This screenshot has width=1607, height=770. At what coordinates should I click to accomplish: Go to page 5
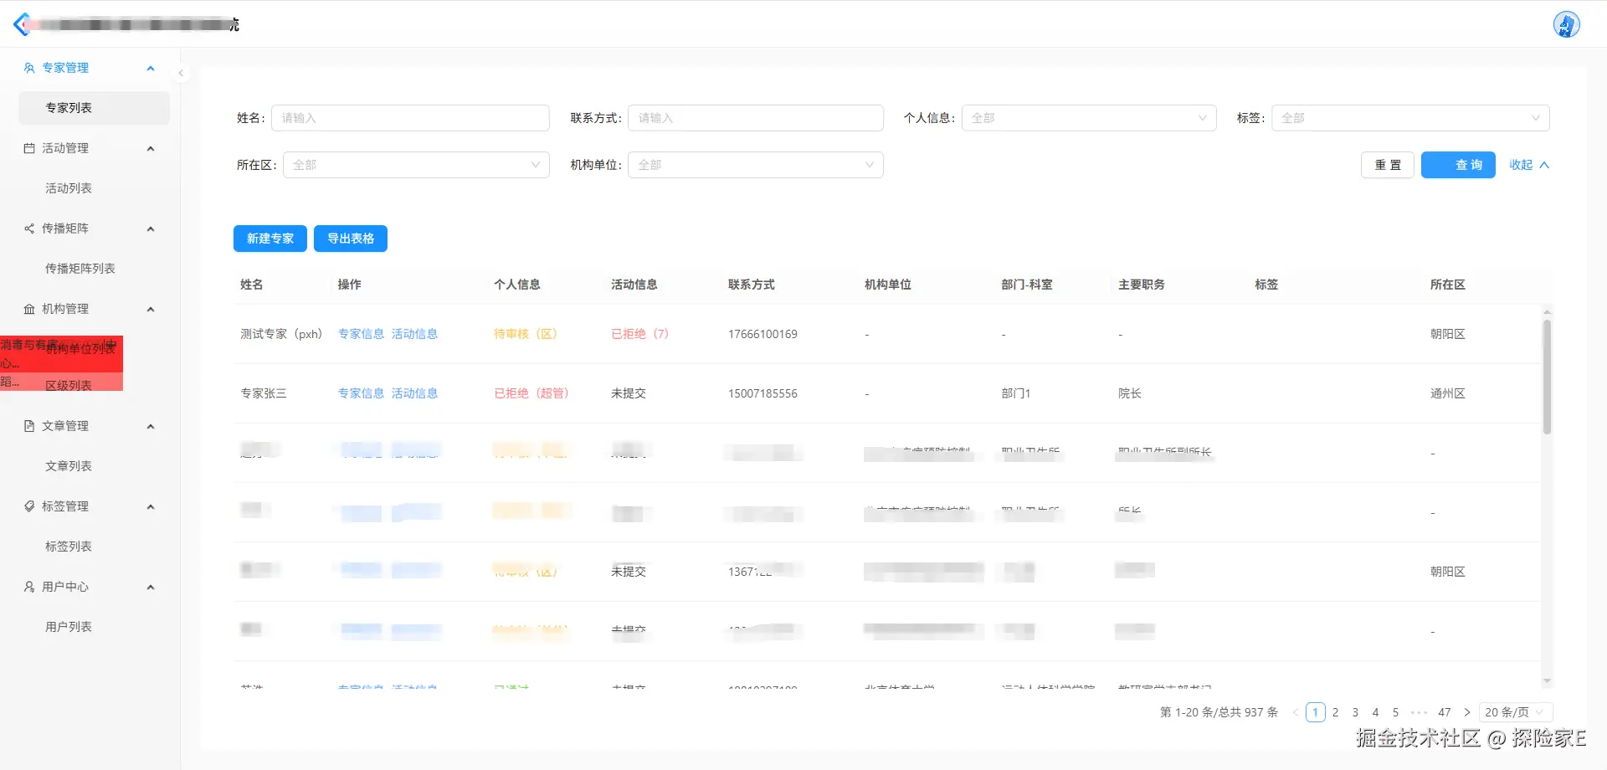[x=1396, y=712]
